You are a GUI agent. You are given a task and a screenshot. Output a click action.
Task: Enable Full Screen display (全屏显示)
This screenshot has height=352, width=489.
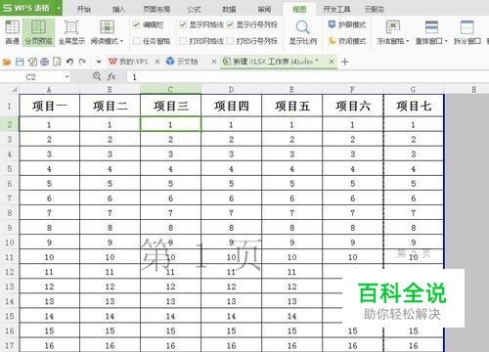point(71,32)
